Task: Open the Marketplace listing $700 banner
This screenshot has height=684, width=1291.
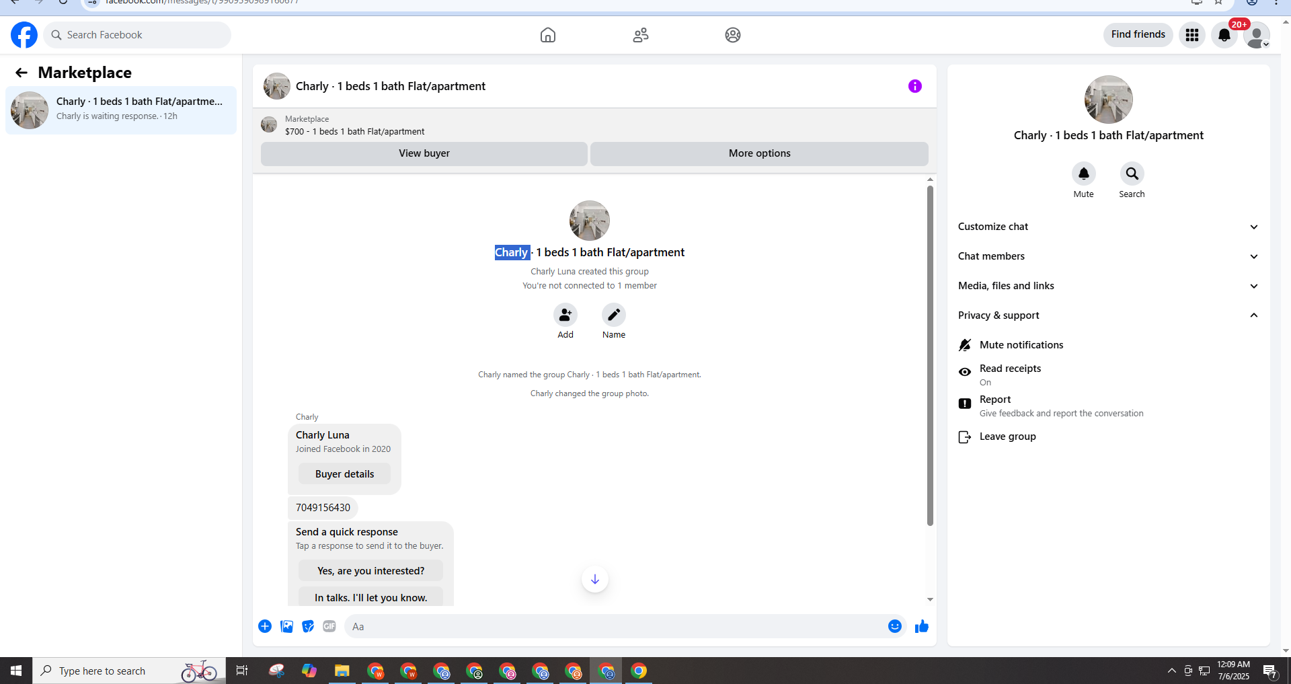Action: [594, 125]
